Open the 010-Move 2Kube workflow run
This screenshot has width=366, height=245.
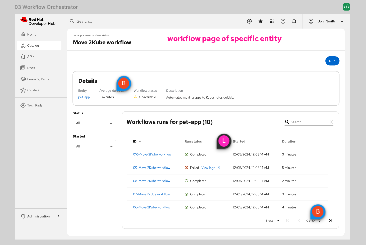click(152, 154)
